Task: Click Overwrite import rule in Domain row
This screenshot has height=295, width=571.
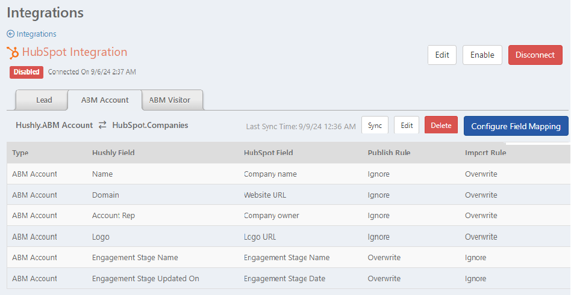Action: pyautogui.click(x=481, y=195)
